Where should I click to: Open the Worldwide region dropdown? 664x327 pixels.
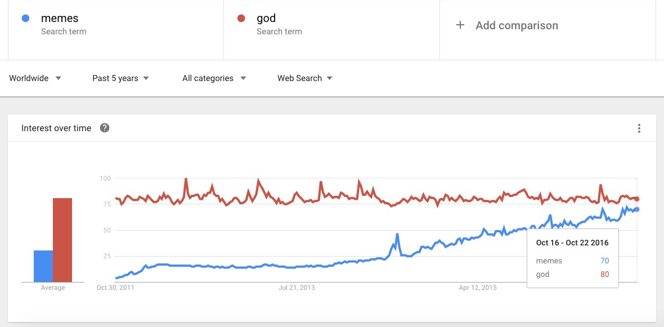tap(35, 78)
